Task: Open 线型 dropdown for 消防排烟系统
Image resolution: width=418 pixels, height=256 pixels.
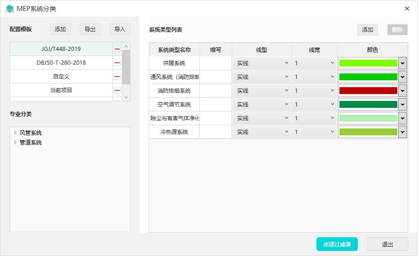Action: (261, 90)
